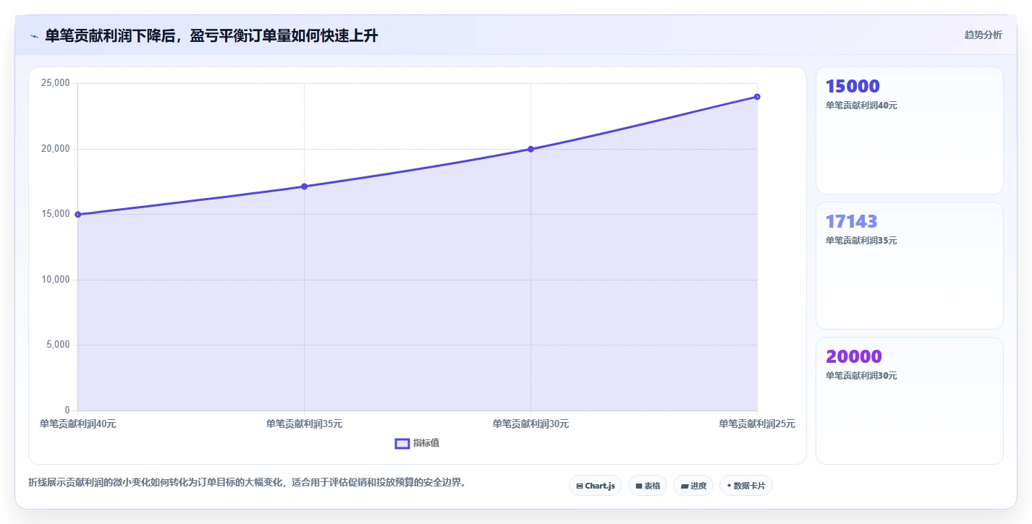Click x-axis label 单笔贡献利润35元
This screenshot has height=524, width=1032.
pyautogui.click(x=304, y=424)
